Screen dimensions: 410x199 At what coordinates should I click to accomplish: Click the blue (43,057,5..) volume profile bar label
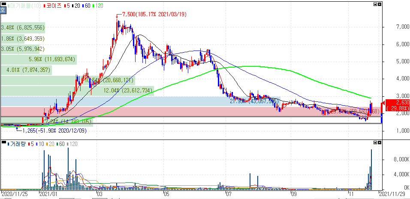pos(253,101)
